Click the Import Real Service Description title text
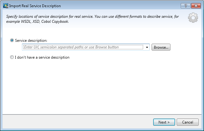Screen dimensions: 204x131 coord(35,6)
